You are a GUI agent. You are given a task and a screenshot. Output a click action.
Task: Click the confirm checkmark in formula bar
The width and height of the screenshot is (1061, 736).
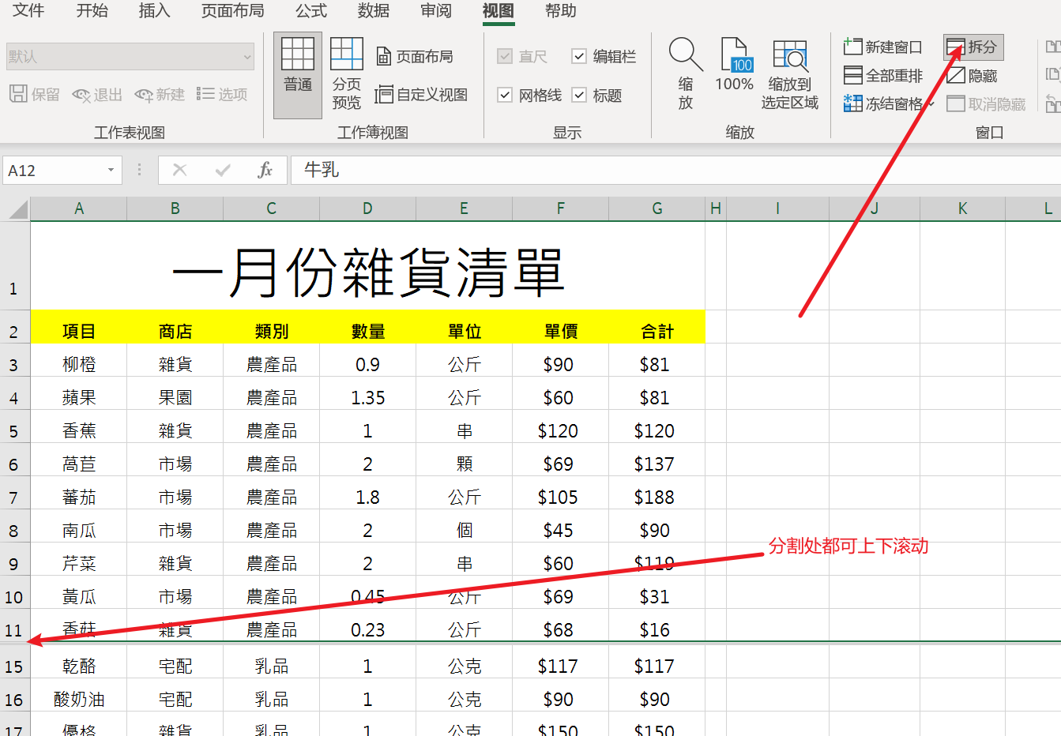pos(223,170)
